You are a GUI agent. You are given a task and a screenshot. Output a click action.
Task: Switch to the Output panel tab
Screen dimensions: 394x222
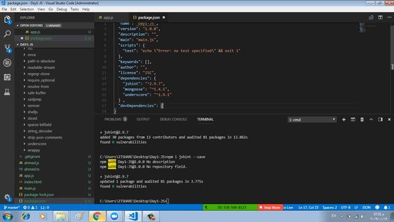coord(143,119)
